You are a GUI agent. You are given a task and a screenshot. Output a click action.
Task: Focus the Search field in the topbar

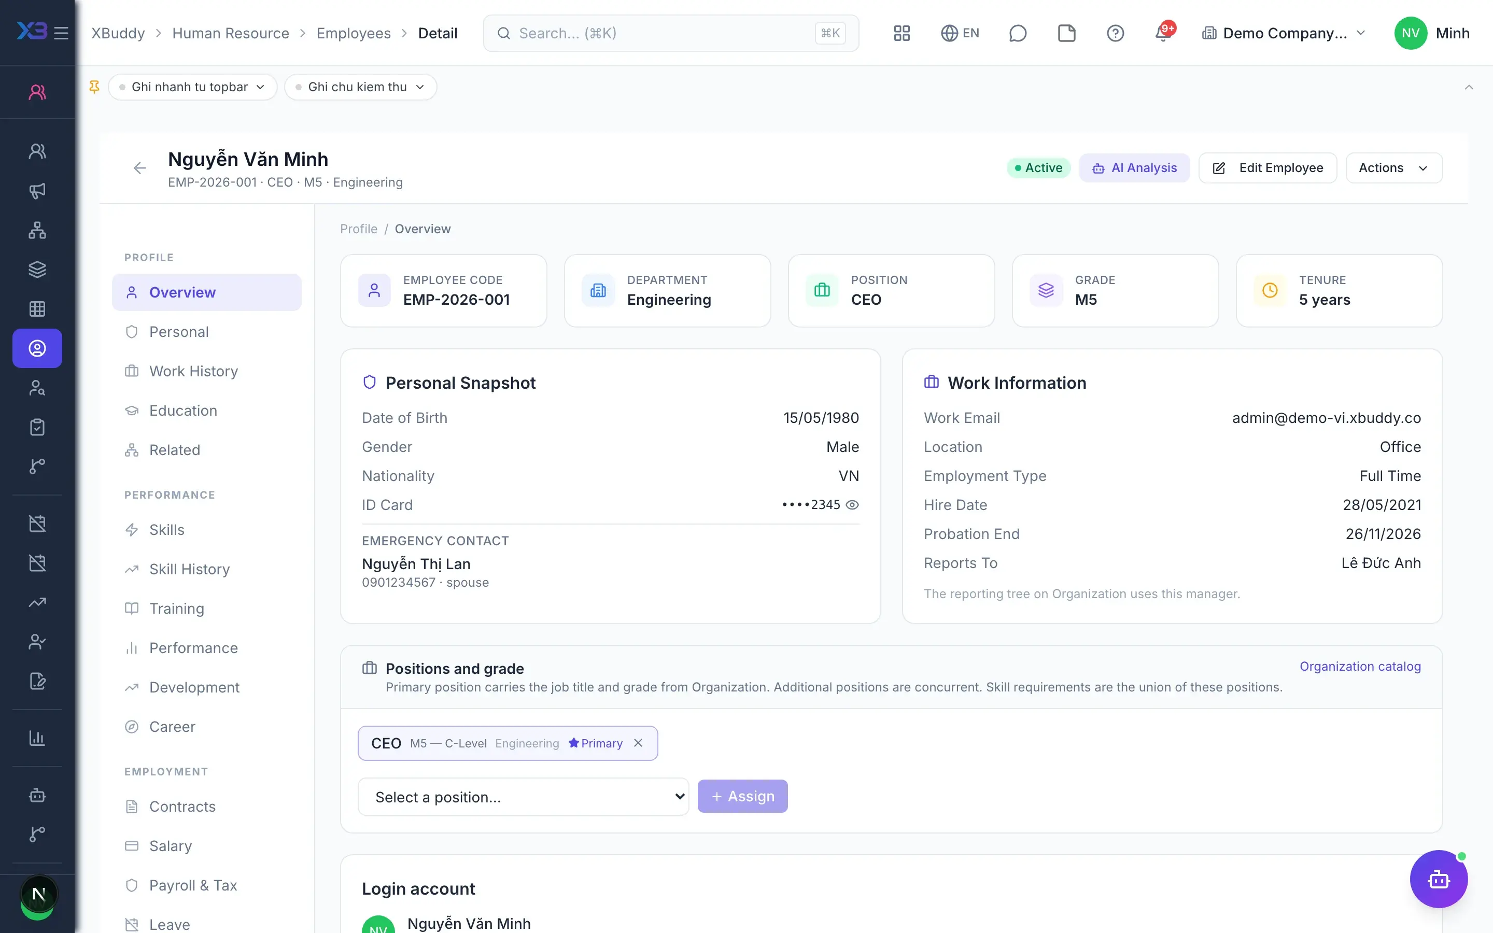pos(671,33)
